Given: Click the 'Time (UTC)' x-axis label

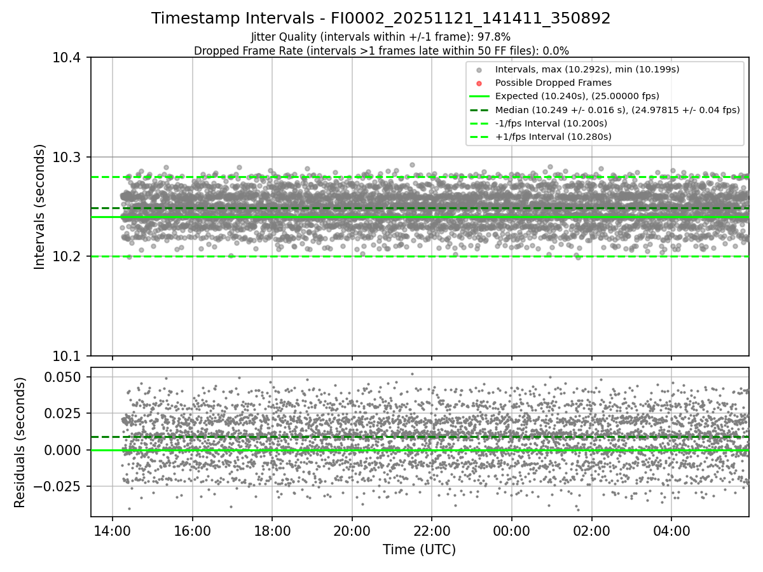Looking at the screenshot, I should coord(419,550).
